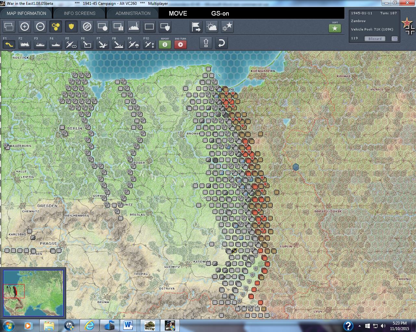Click the help question mark in tray
This screenshot has height=332, width=416.
(x=348, y=326)
